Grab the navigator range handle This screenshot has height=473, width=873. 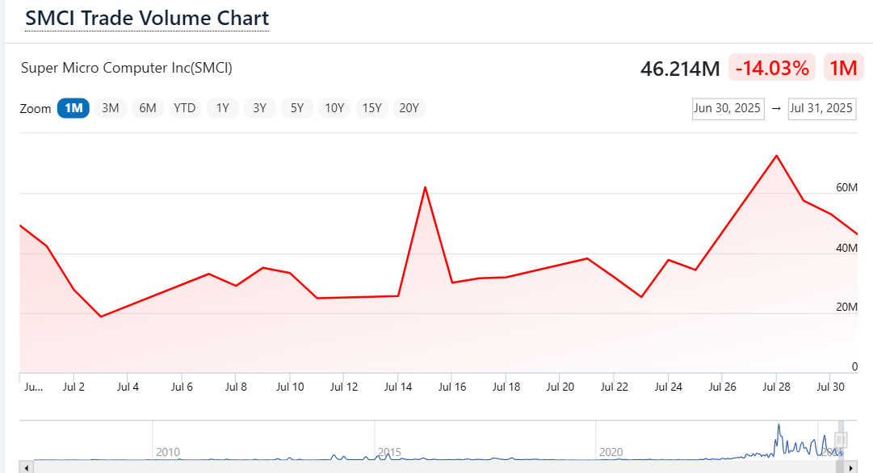(841, 440)
